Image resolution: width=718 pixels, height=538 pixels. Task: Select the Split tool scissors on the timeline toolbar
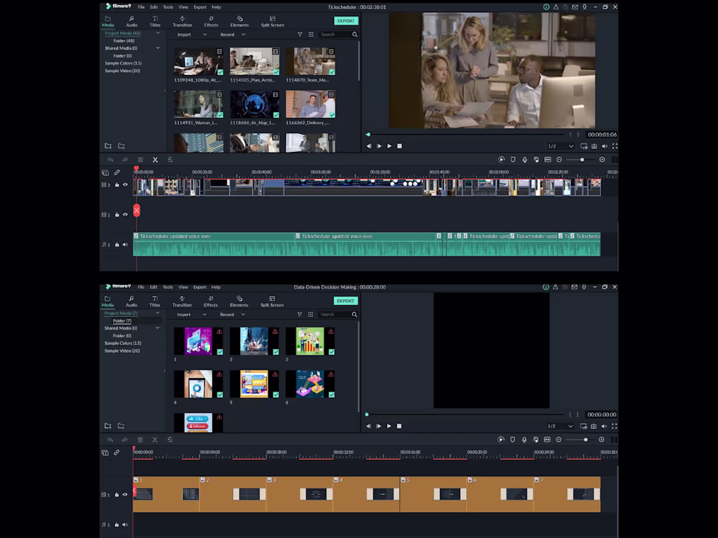tap(155, 159)
